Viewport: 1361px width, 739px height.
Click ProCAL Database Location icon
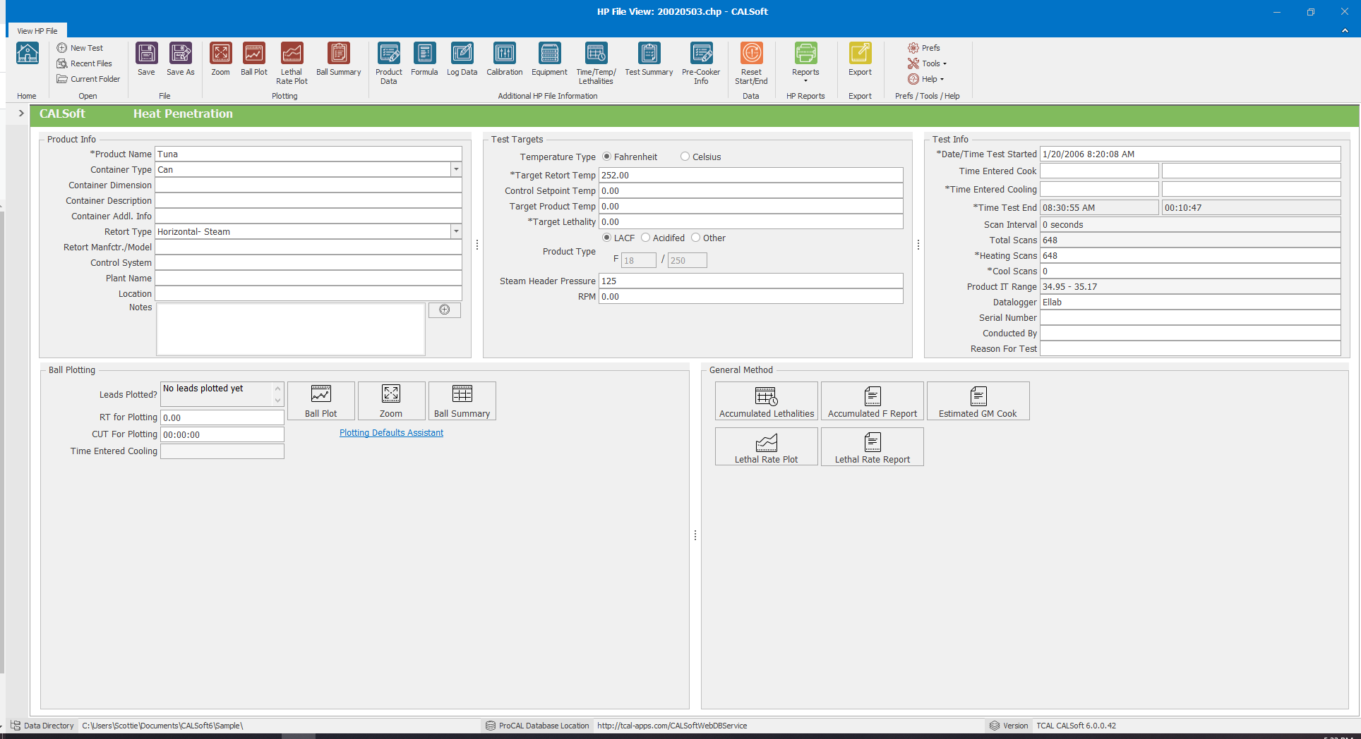[x=490, y=726]
